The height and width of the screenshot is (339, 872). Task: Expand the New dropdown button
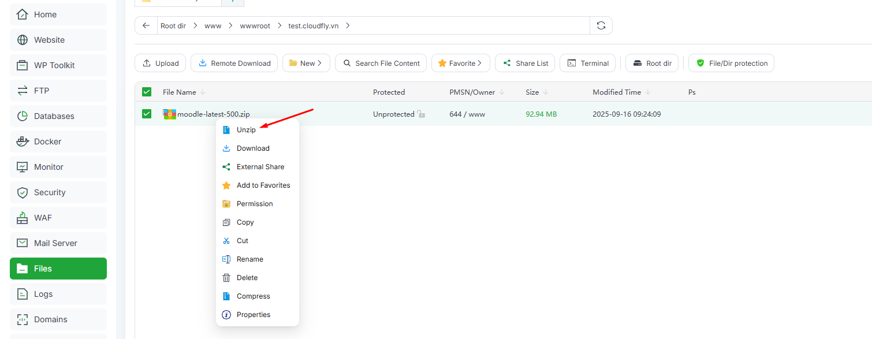306,64
